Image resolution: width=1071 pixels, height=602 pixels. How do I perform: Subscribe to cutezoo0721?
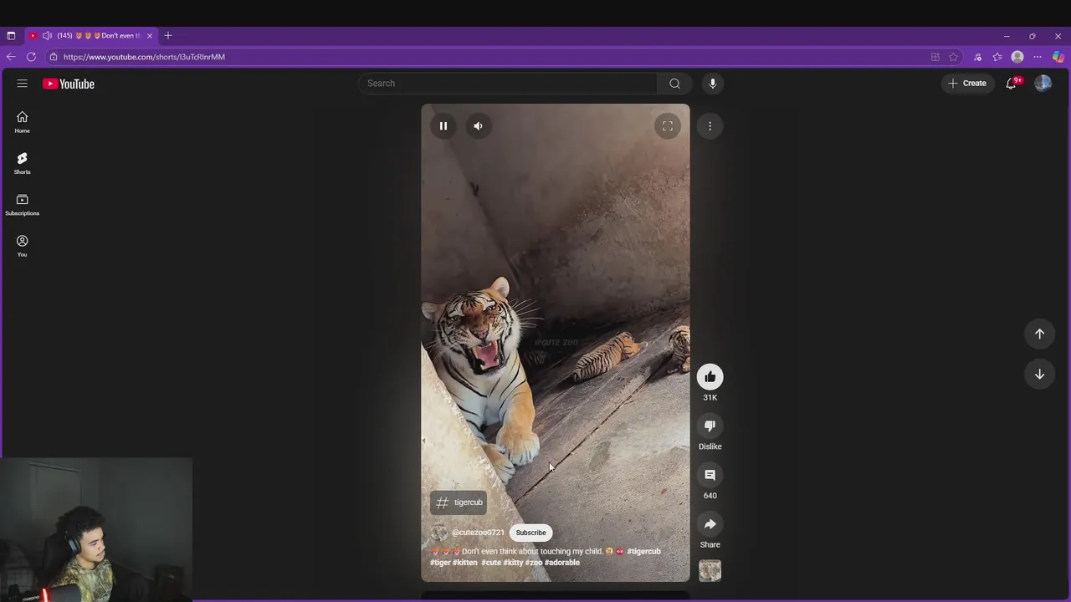(x=530, y=533)
